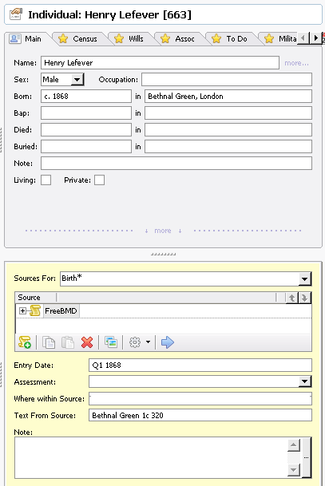Open the Assoc tab
Screen dimensions: 325x486
[x=179, y=39]
